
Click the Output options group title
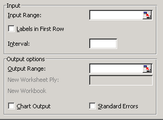point(26,59)
